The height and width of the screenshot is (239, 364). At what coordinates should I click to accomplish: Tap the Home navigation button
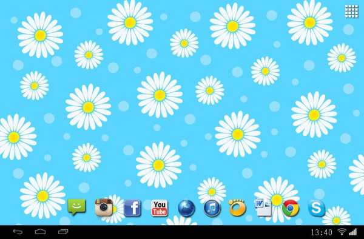tap(40, 232)
